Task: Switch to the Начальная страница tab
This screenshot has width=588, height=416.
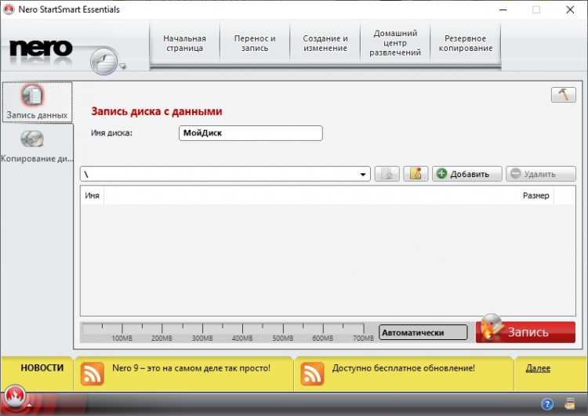Action: [184, 43]
